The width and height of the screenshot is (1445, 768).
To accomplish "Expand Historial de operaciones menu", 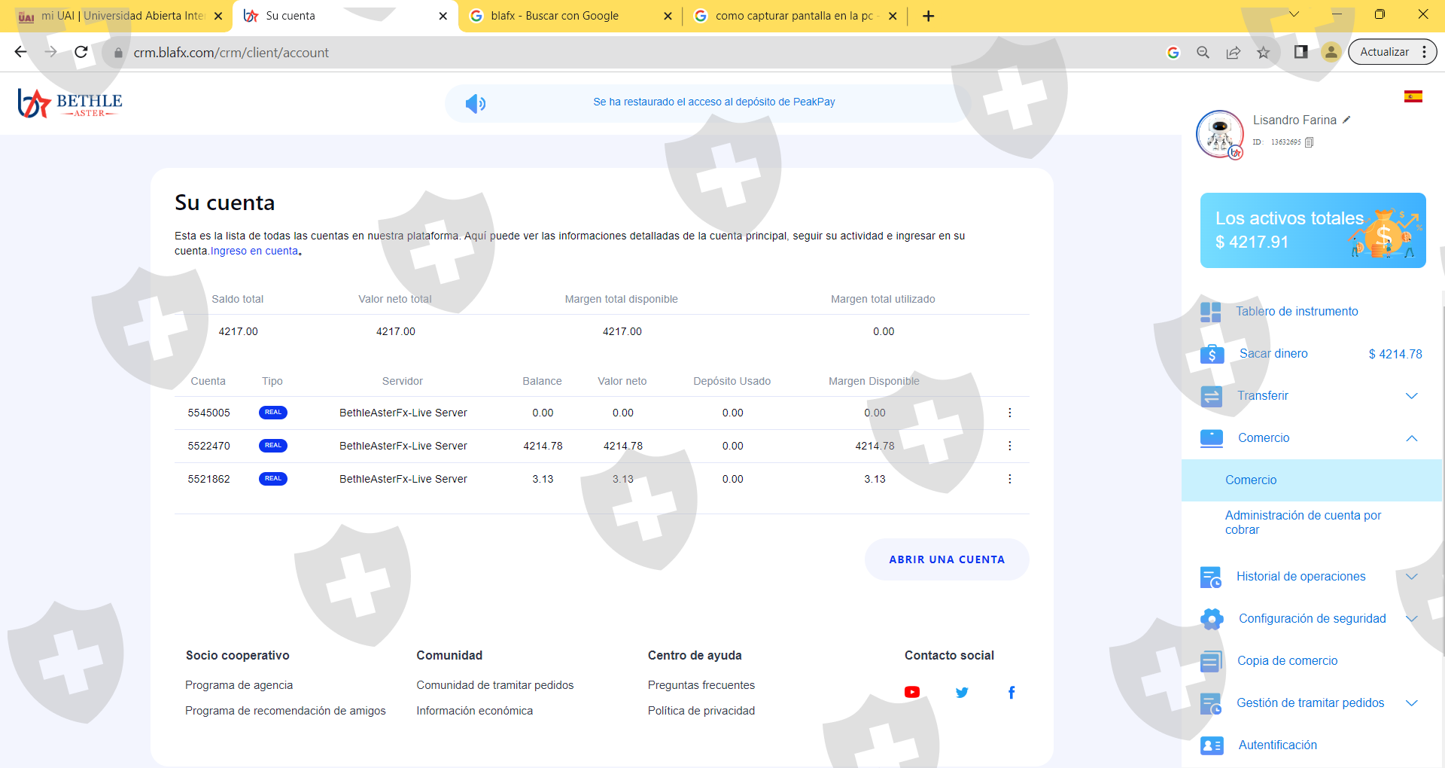I will point(1411,577).
